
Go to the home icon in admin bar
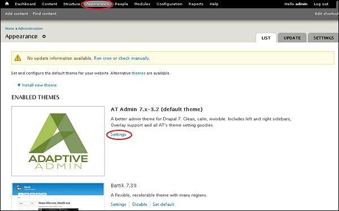coord(7,4)
